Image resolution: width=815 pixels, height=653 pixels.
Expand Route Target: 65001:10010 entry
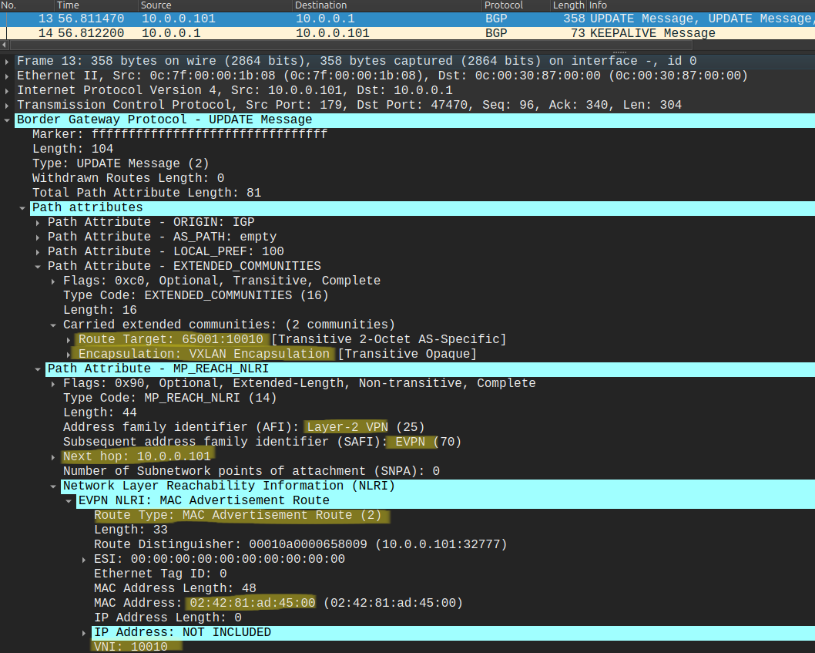pos(69,340)
